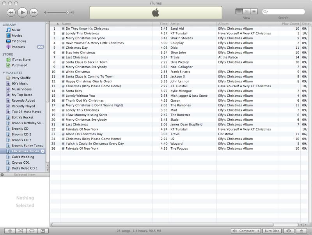The width and height of the screenshot is (312, 235).
Task: Show the album artwork pane
Action: coord(43,231)
